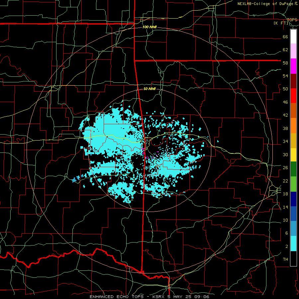299x299 pixels.
Task: Click the "[K FT]" units label
Action: 281,23
